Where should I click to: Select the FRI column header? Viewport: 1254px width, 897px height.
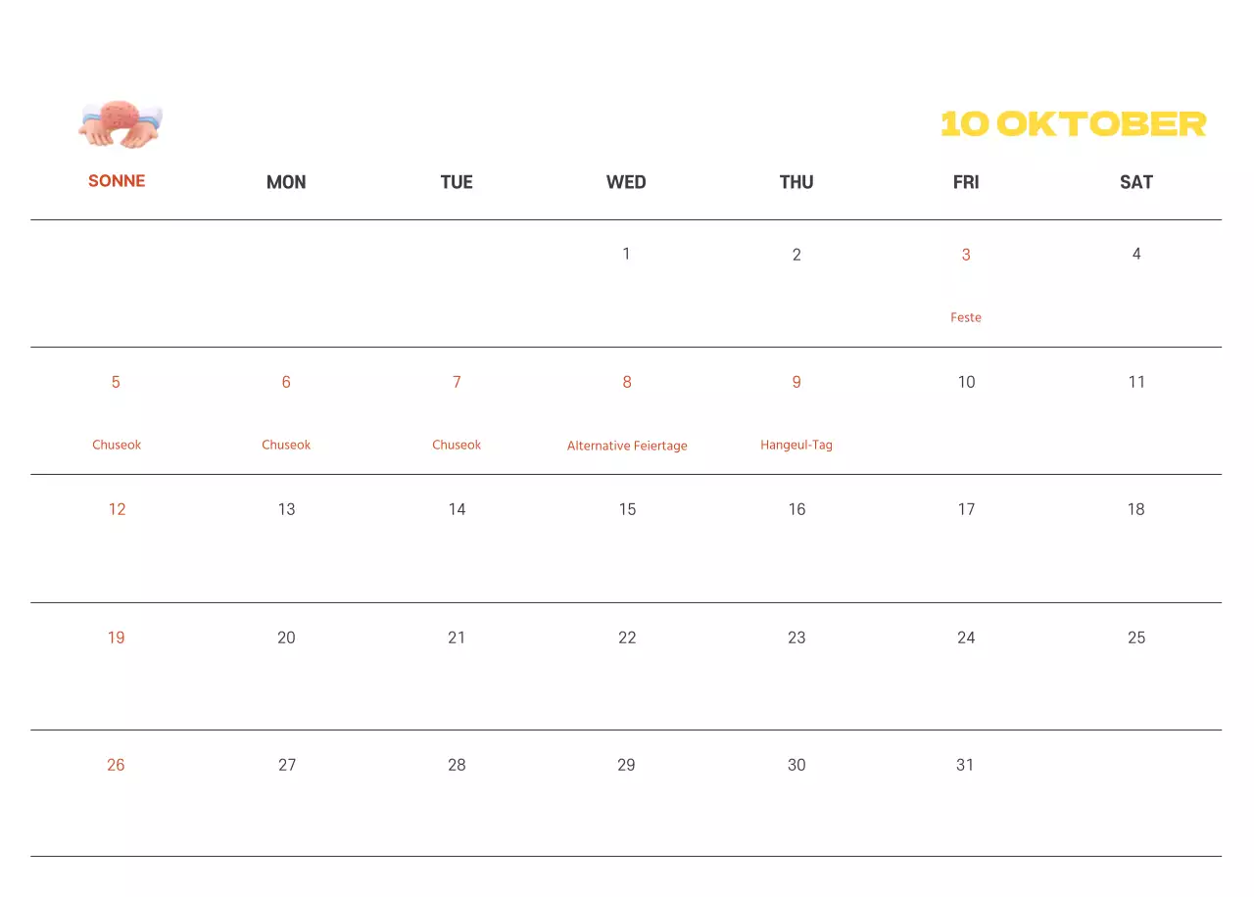coord(966,182)
